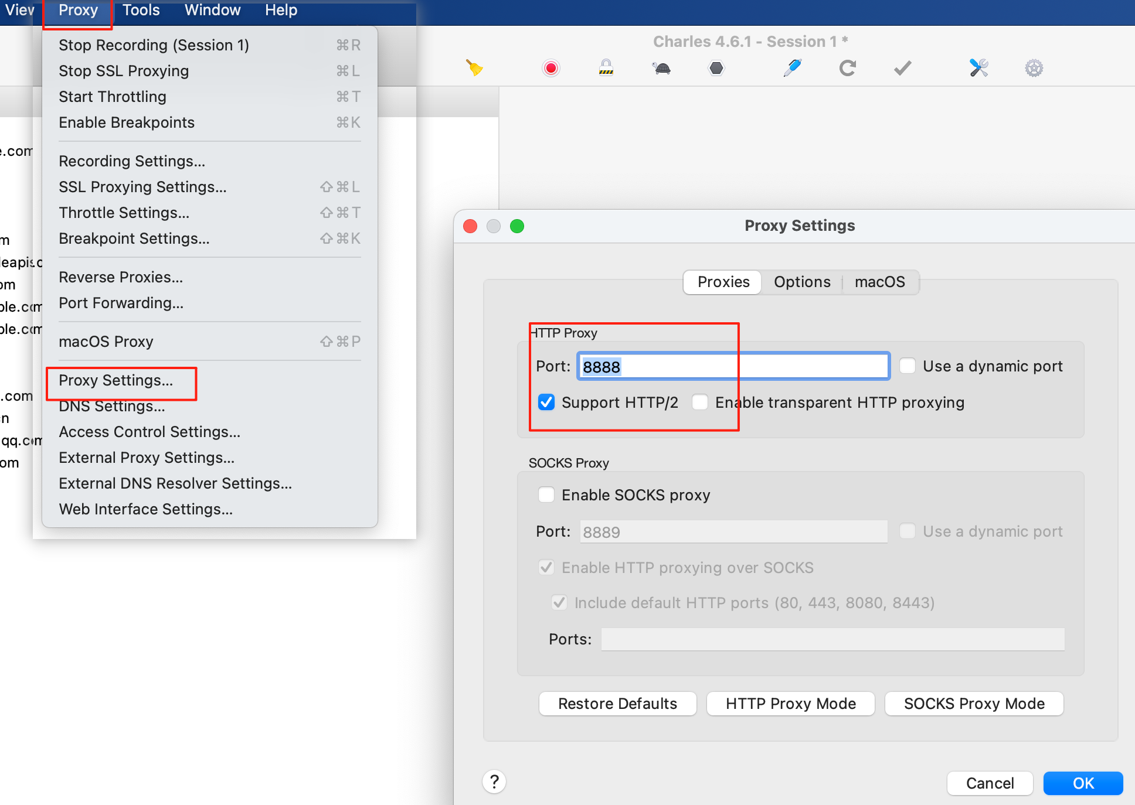
Task: Click the checkmark validate icon
Action: coord(902,68)
